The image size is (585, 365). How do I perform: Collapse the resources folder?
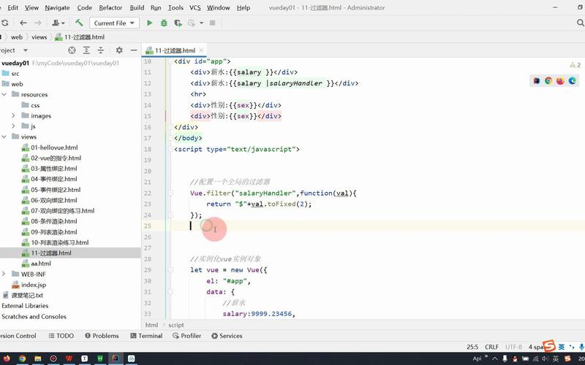pyautogui.click(x=4, y=95)
